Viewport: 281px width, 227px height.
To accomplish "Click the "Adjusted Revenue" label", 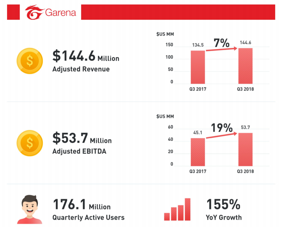I will click(81, 69).
